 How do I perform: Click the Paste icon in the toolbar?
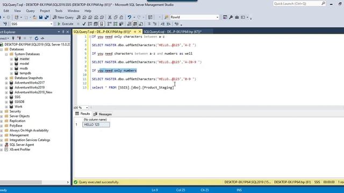[121, 17]
